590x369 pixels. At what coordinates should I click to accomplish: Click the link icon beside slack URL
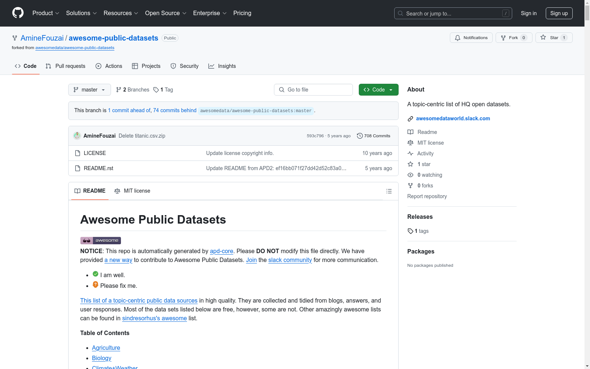click(x=410, y=119)
